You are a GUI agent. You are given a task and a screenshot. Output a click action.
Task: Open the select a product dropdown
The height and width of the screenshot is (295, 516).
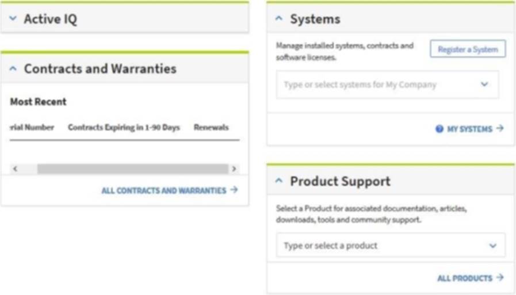[492, 246]
